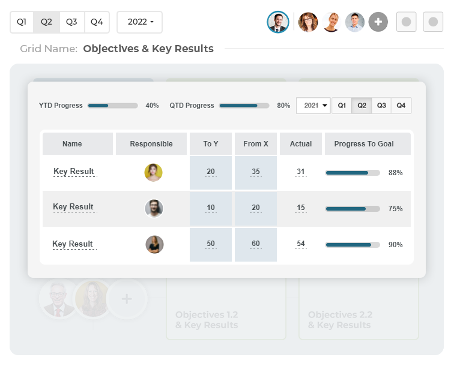454x366 pixels.
Task: Toggle the last gray circle button at top right
Action: (x=433, y=22)
